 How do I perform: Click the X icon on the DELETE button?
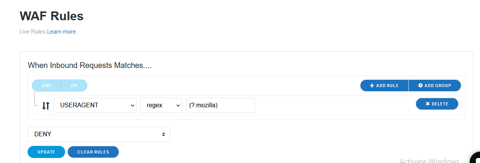coord(428,104)
